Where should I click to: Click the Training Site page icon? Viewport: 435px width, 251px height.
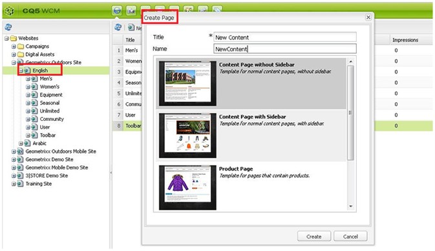(x=20, y=184)
